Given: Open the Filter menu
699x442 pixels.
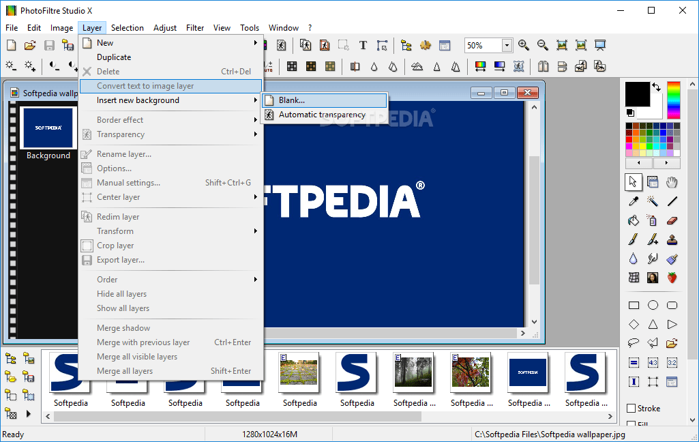Looking at the screenshot, I should pos(195,27).
